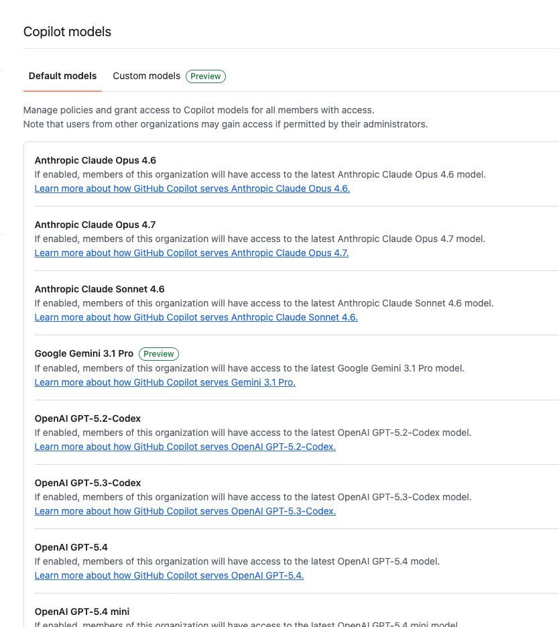Open the learn more link for Claude Opus 4.6
This screenshot has width=559, height=627.
192,188
